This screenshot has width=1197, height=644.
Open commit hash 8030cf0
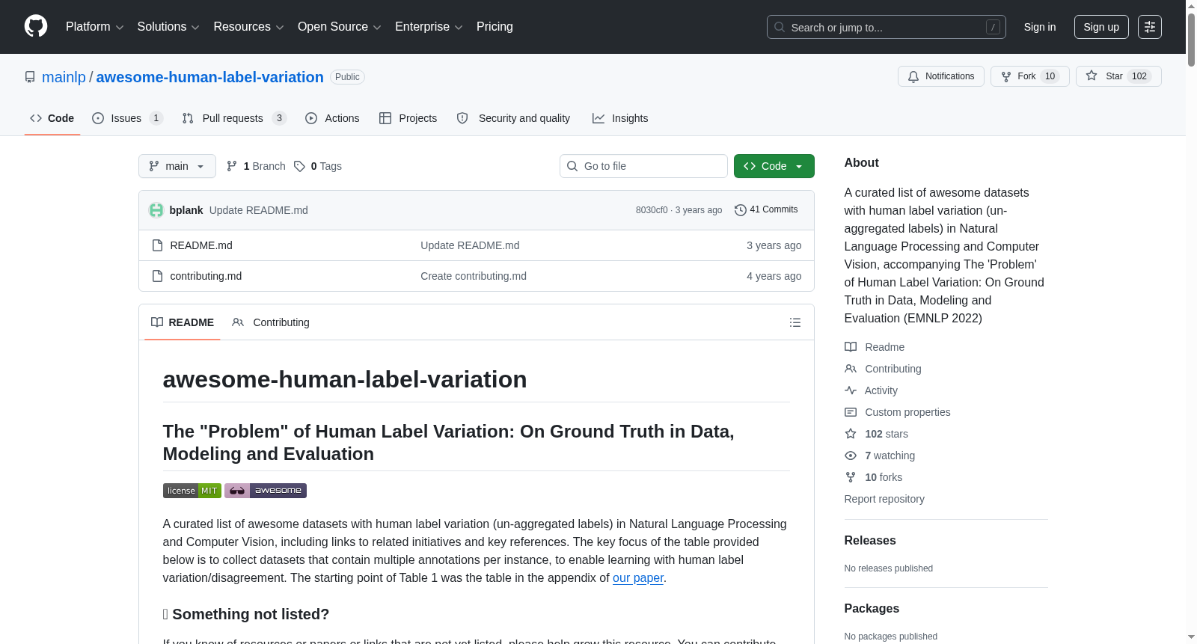click(x=652, y=210)
